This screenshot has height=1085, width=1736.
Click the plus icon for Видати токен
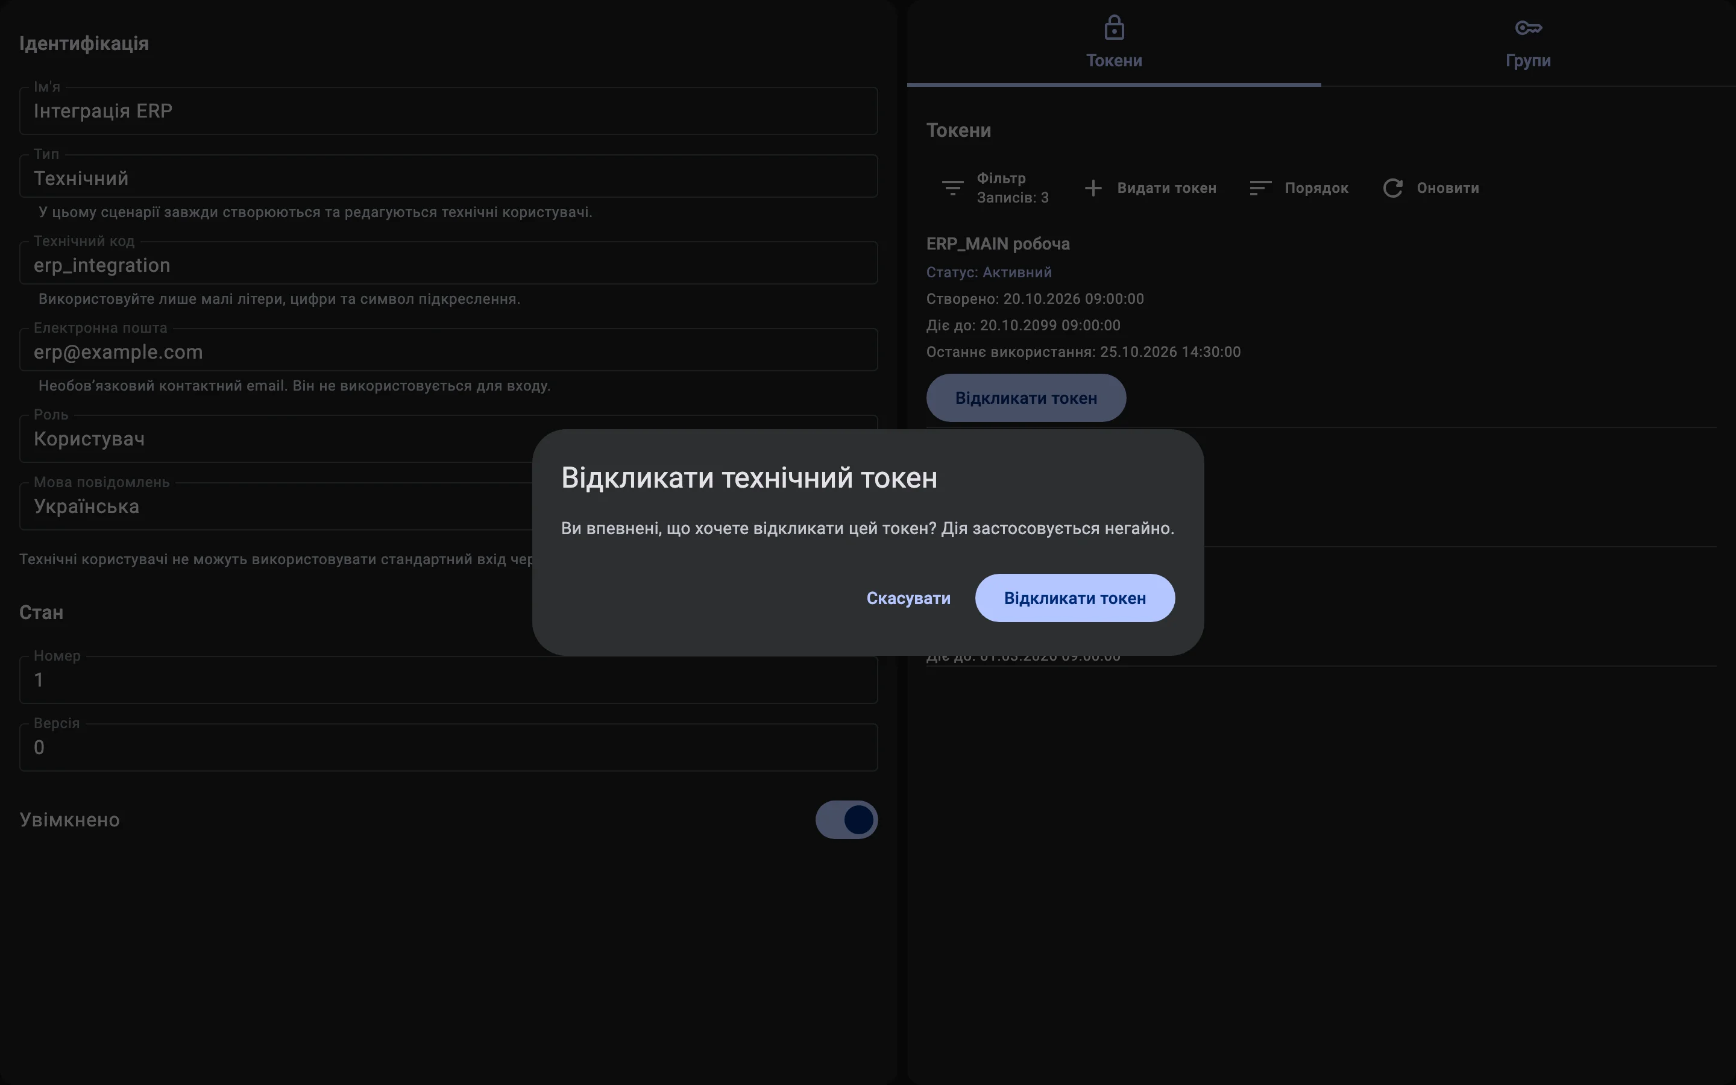[1092, 188]
